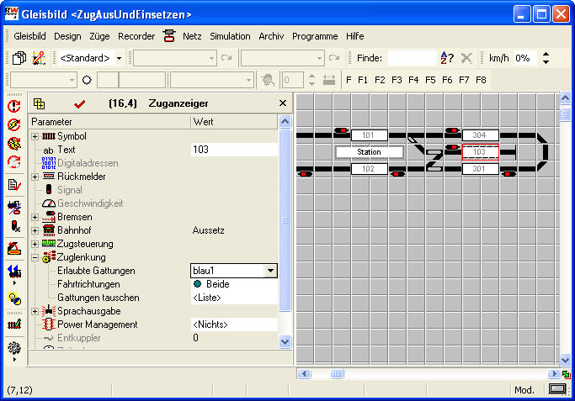This screenshot has width=575, height=401.
Task: Open the Programme menu
Action: coord(315,36)
